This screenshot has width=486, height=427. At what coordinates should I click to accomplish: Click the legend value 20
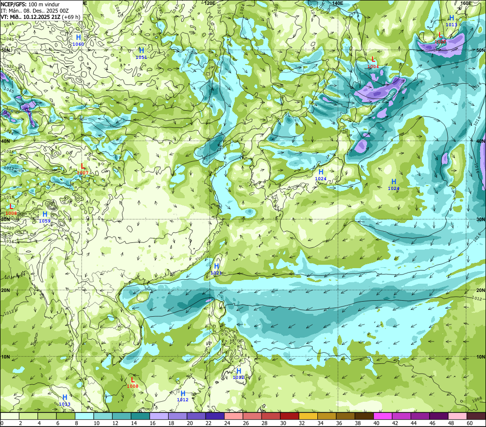[190, 423]
